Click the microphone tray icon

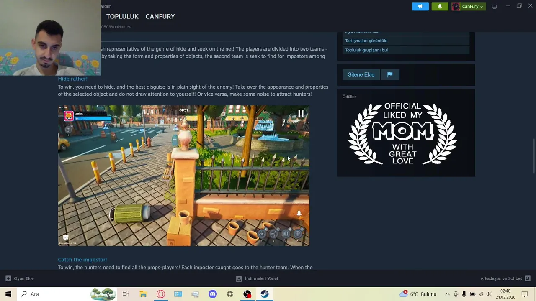pyautogui.click(x=464, y=294)
